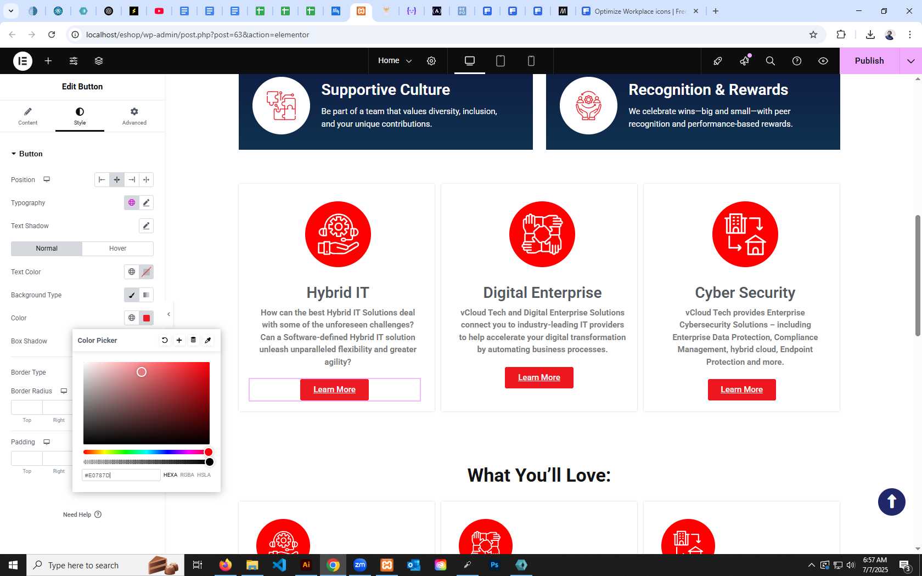The height and width of the screenshot is (576, 922).
Task: Set button position to justified
Action: 146,179
